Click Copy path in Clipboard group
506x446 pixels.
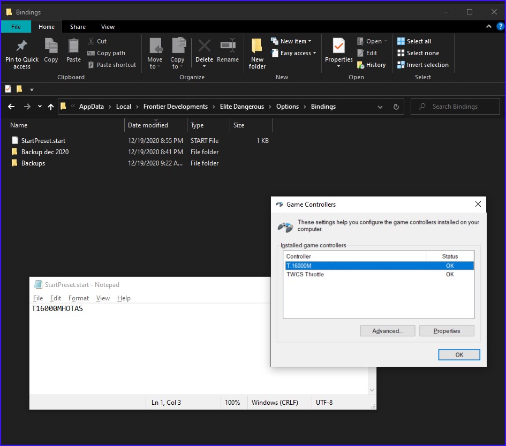(x=106, y=53)
